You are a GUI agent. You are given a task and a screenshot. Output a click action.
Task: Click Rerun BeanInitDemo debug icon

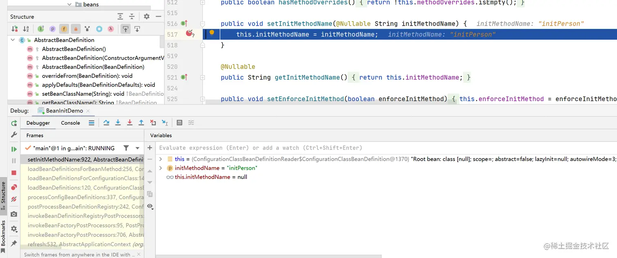coord(14,123)
